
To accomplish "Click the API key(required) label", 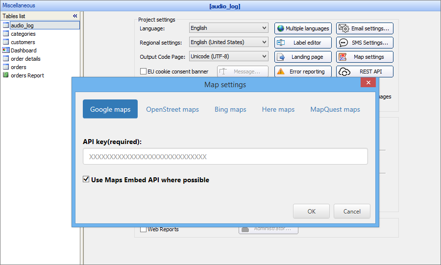I will (x=112, y=142).
